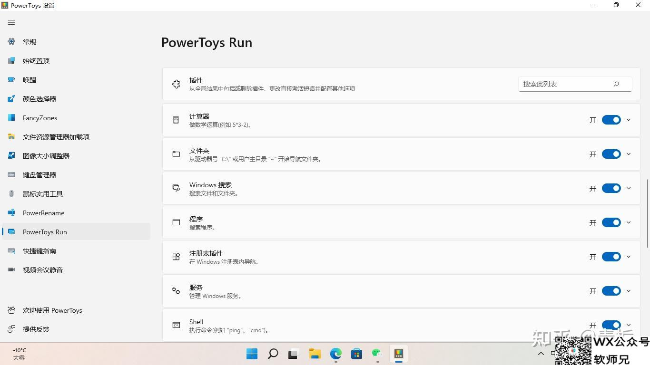Click the 程序 window plugin icon
The image size is (650, 365).
coord(176,222)
